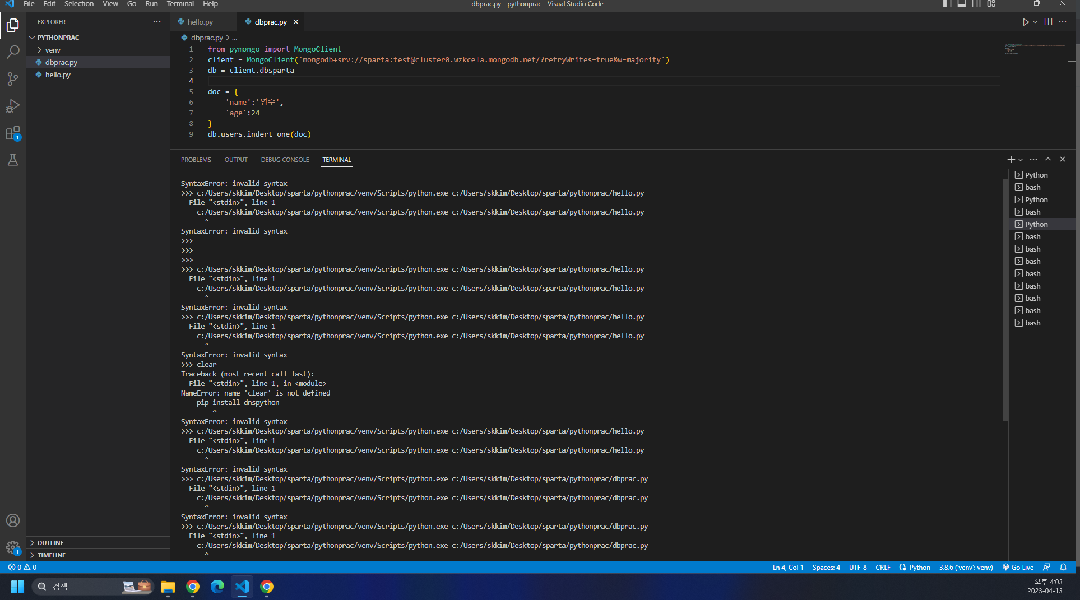The height and width of the screenshot is (600, 1080).
Task: Open Microsoft Edge from the taskbar
Action: click(x=217, y=587)
